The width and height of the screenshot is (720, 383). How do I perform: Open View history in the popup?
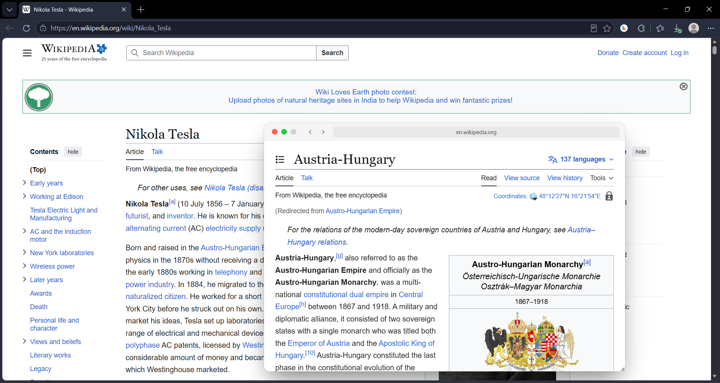(565, 178)
